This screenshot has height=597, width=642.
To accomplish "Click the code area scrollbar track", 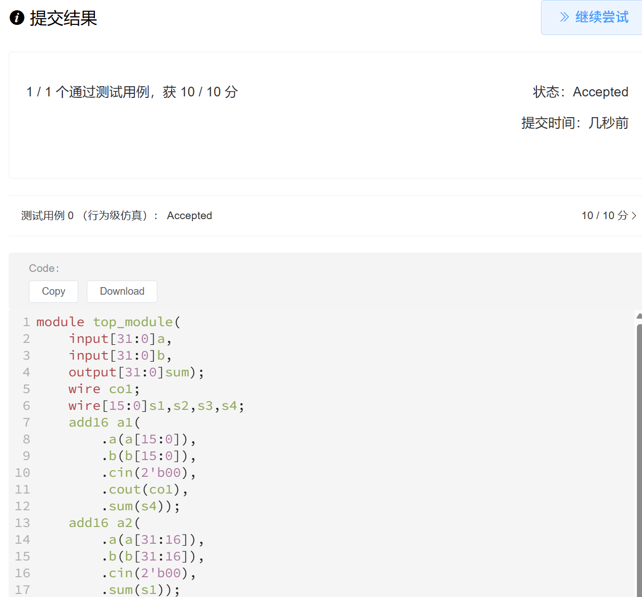I will point(638,456).
